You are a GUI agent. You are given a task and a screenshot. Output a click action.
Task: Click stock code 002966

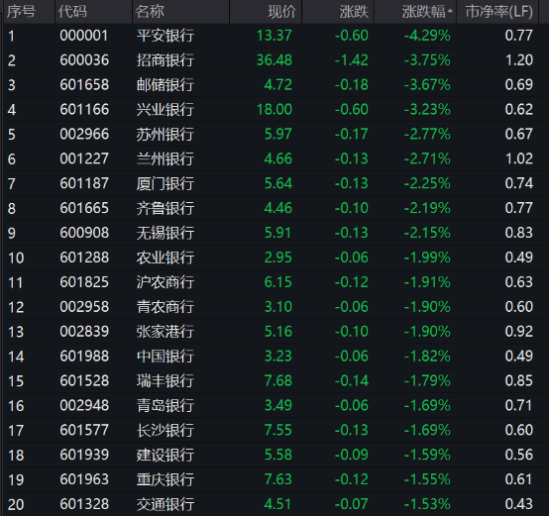point(84,134)
